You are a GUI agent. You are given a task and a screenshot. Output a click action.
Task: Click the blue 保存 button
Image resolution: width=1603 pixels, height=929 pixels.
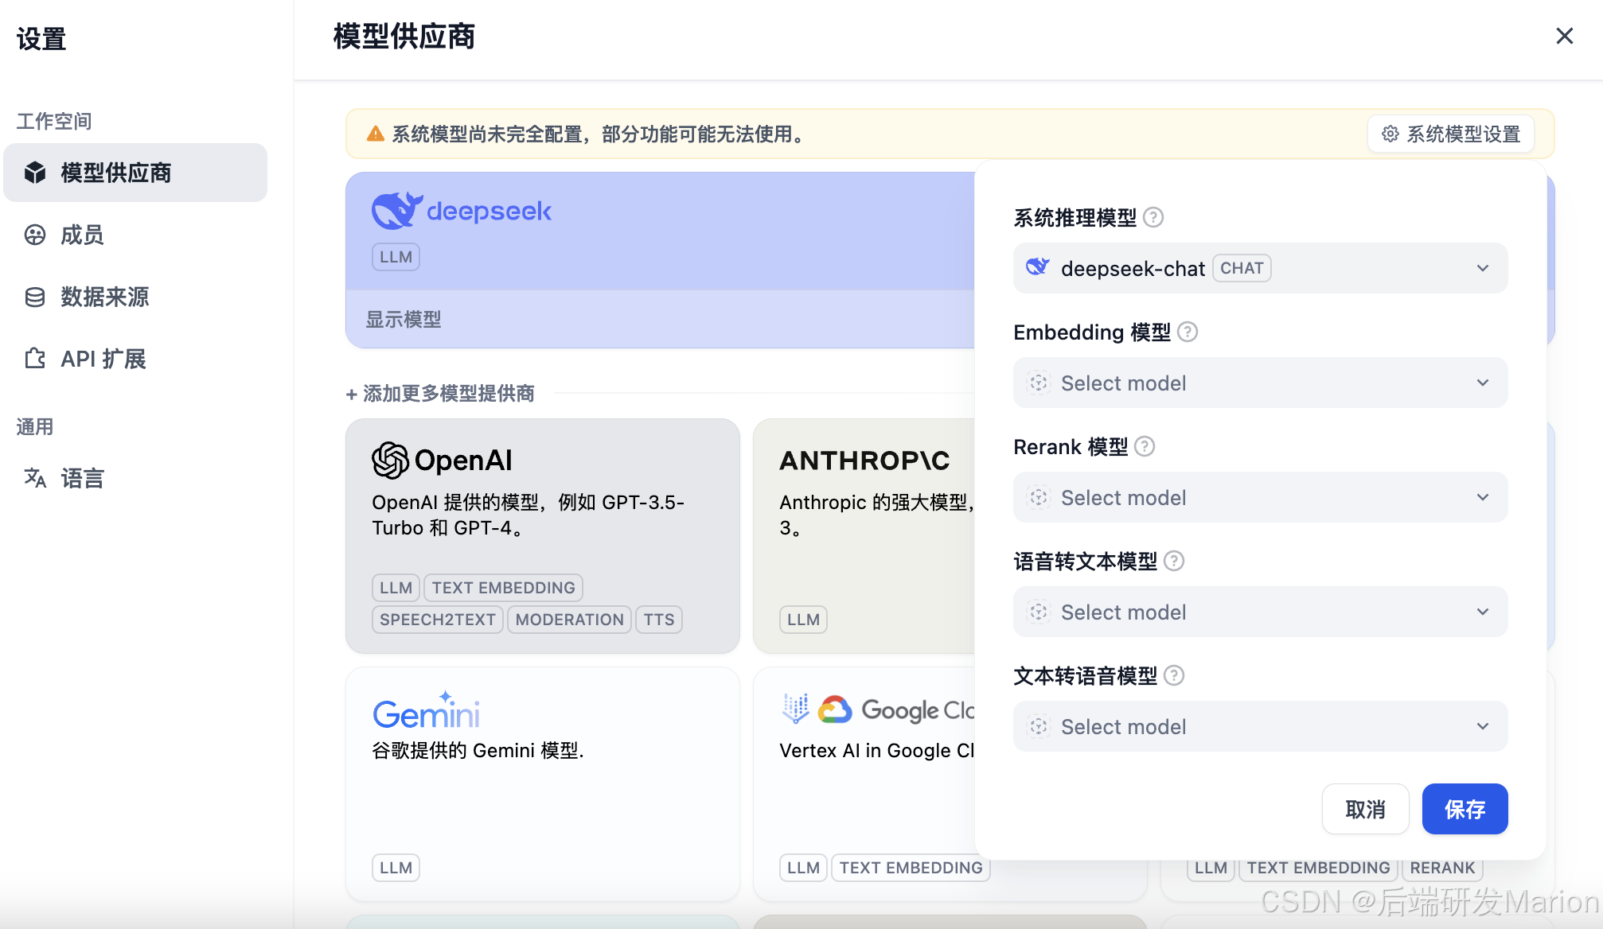1465,809
